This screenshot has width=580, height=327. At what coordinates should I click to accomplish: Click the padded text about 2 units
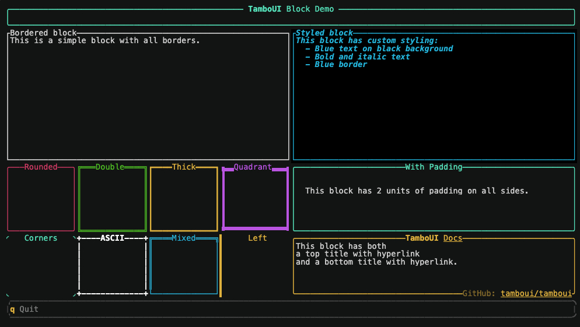[x=417, y=191]
